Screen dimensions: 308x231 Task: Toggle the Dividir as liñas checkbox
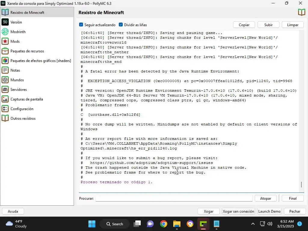[x=121, y=25]
